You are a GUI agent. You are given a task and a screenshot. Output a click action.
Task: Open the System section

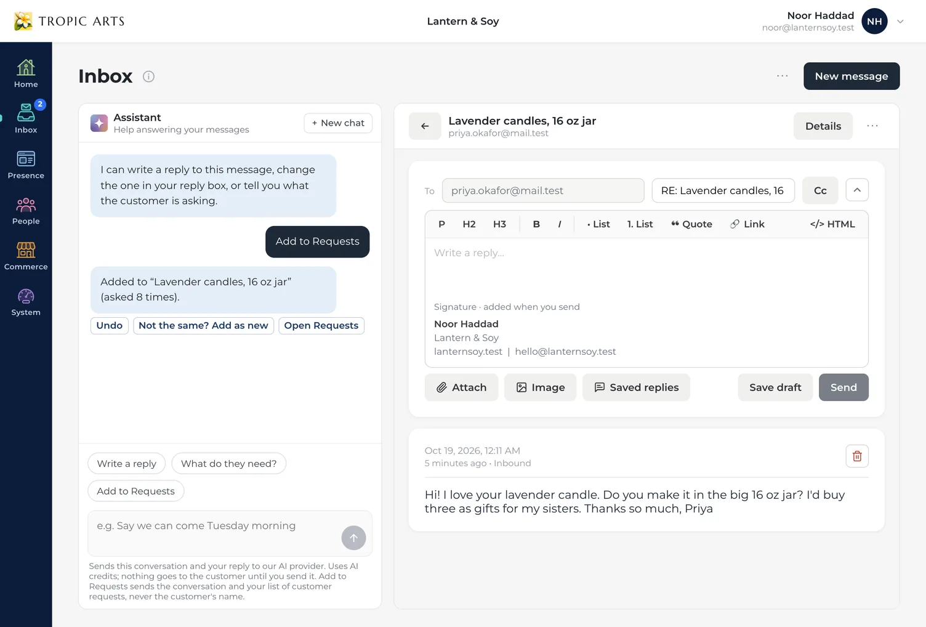(26, 302)
